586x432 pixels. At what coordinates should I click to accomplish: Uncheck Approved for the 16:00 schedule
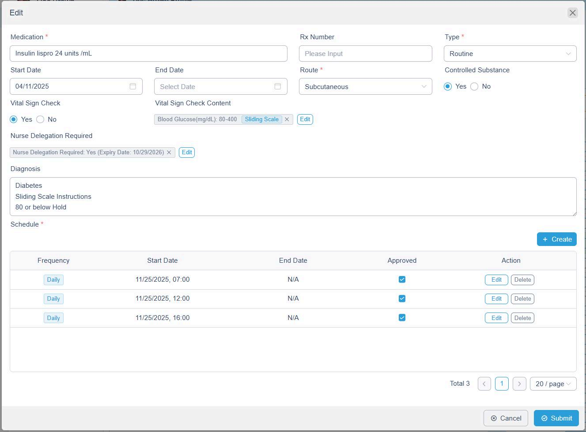coord(402,318)
